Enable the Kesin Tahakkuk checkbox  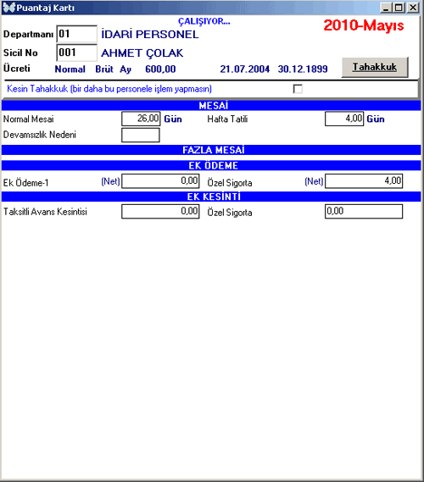click(x=298, y=89)
